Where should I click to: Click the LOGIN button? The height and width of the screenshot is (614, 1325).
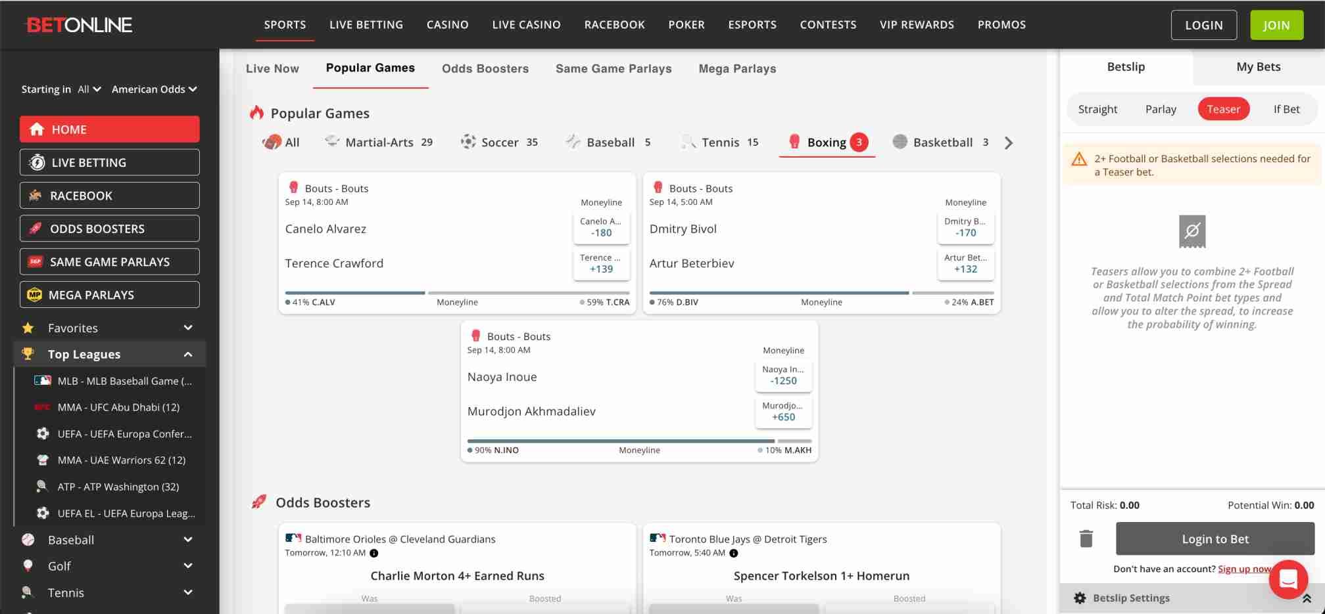[1203, 25]
